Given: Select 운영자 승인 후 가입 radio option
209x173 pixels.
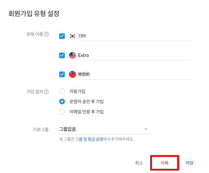Looking at the screenshot, I should (x=62, y=101).
